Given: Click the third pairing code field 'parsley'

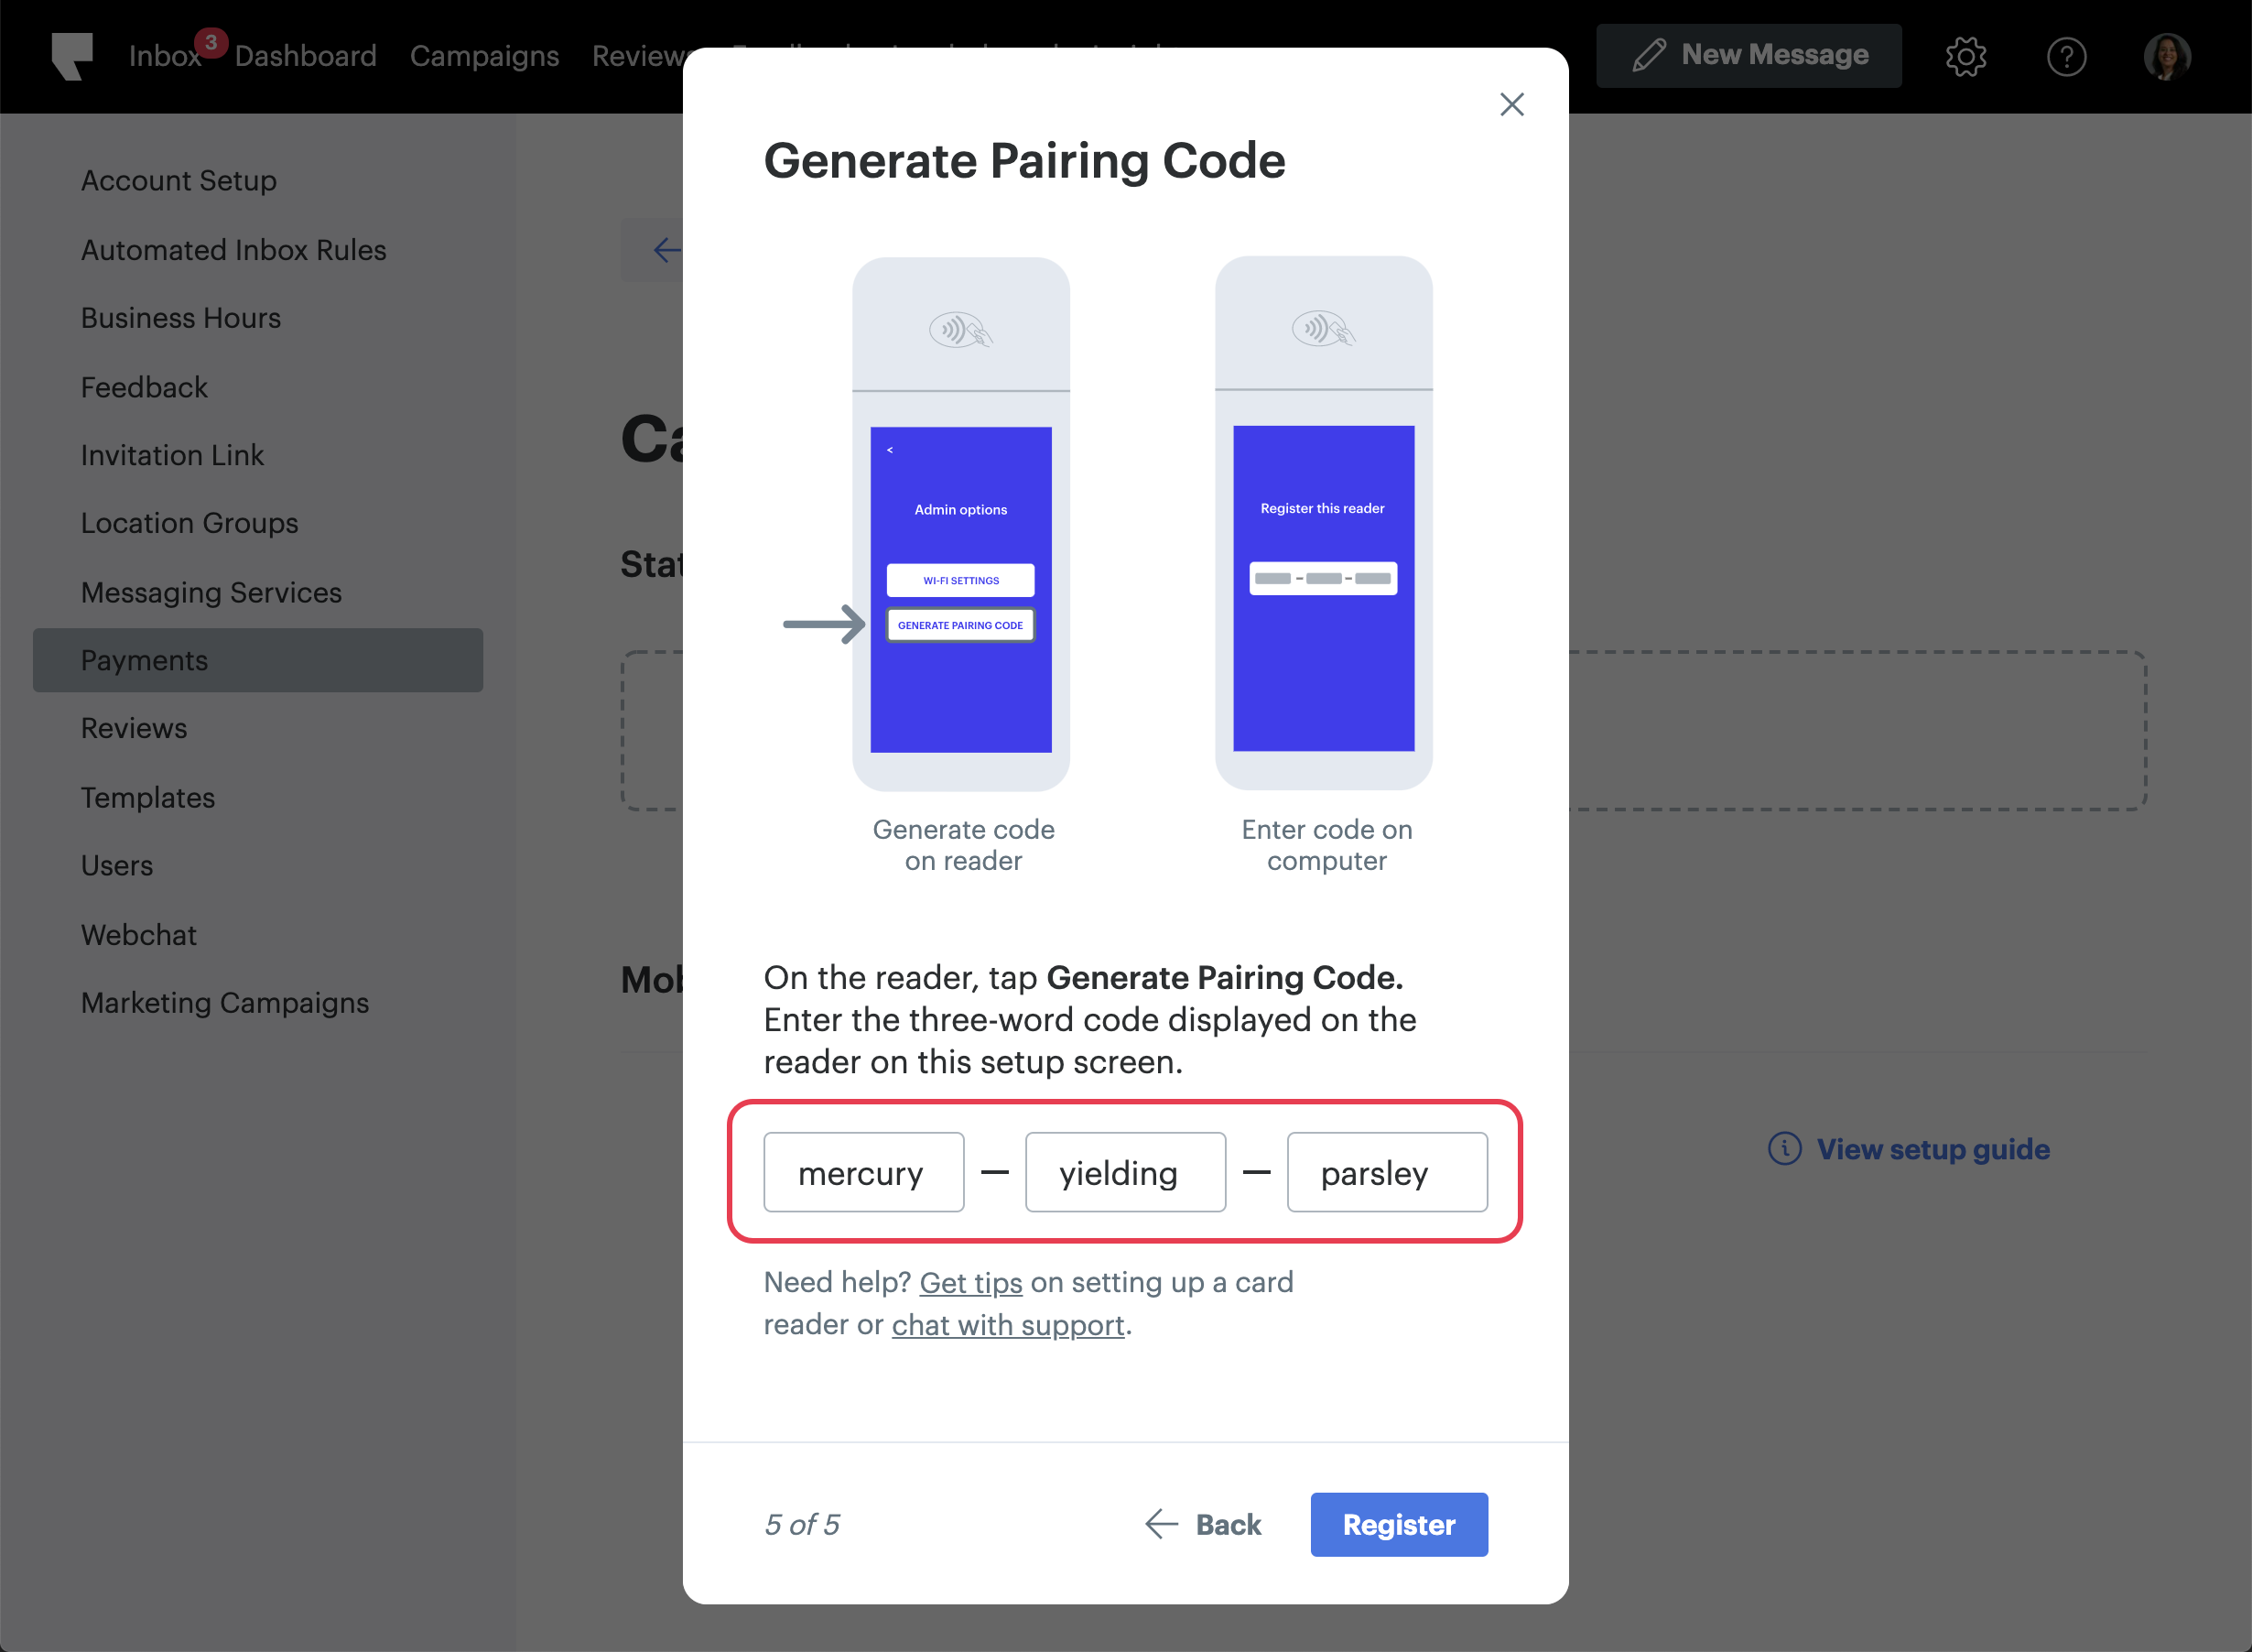Looking at the screenshot, I should [1386, 1172].
